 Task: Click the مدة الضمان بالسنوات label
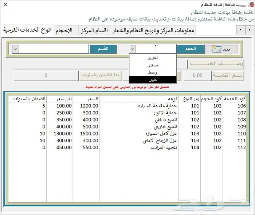(100, 76)
